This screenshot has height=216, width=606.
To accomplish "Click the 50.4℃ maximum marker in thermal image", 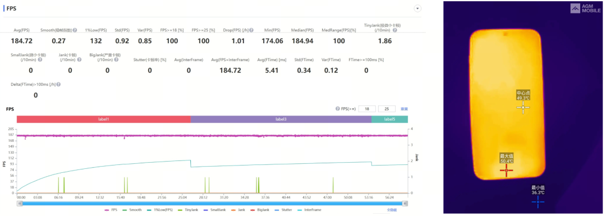I will [506, 170].
